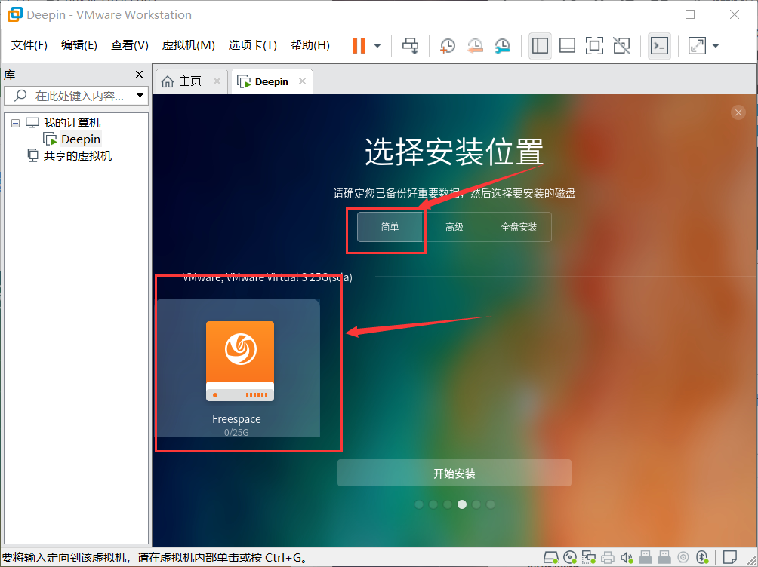Click the 选择安装位置 heading text

(454, 151)
